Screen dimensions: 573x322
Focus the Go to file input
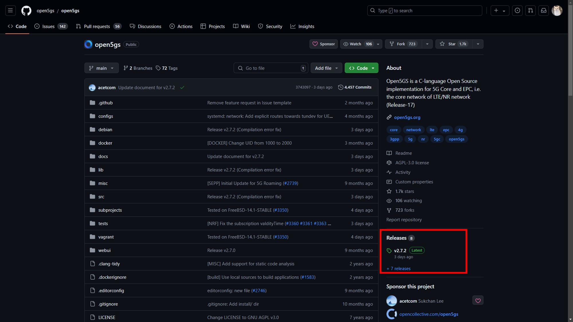click(x=271, y=68)
